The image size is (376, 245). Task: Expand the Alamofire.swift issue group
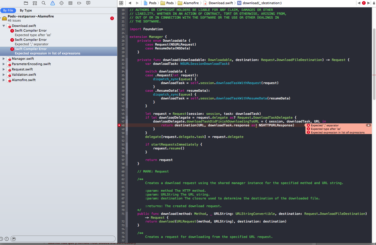pyautogui.click(x=4, y=80)
